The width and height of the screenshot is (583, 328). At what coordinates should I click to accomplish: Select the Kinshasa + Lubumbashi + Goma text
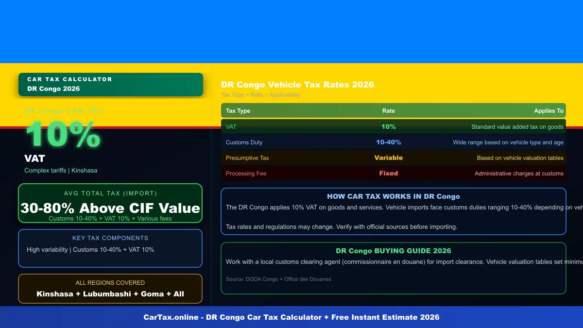coord(110,293)
